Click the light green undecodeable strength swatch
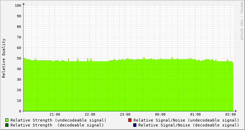Viewport: 245px width, 130px height. coord(7,120)
